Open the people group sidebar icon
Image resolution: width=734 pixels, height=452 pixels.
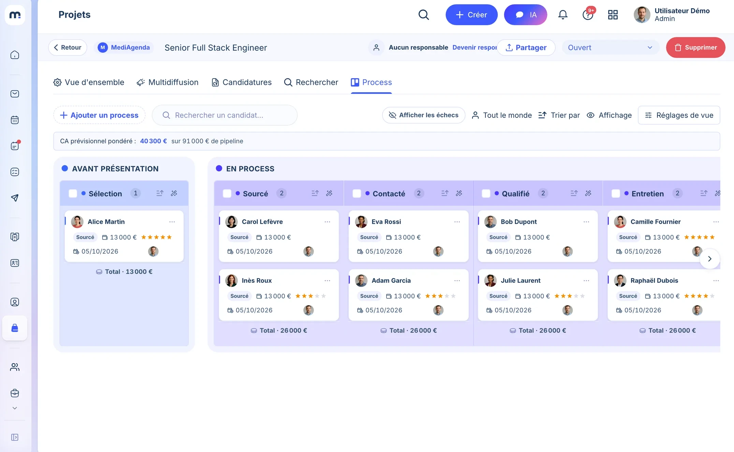coord(15,367)
